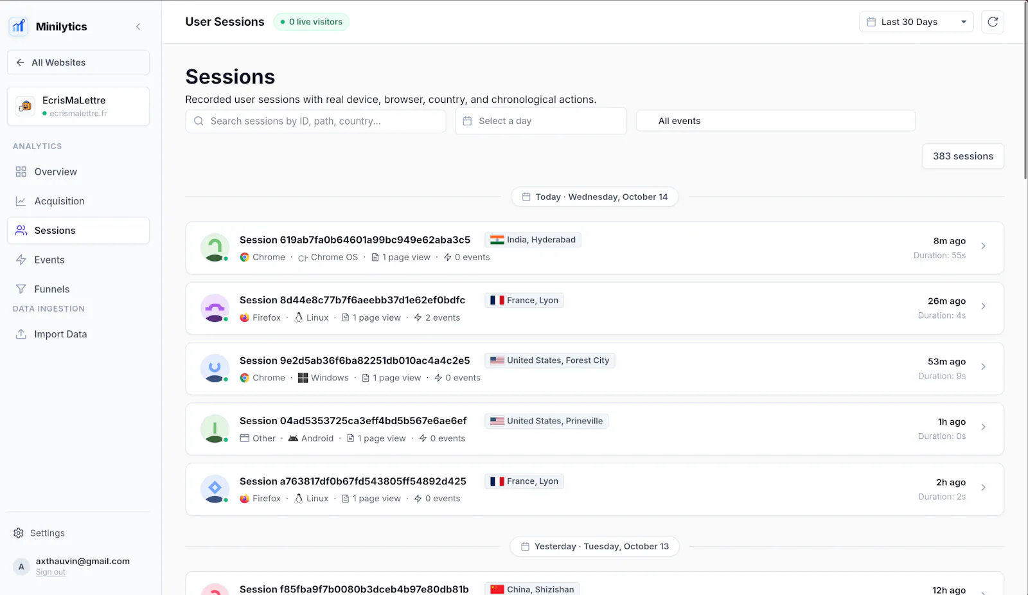1028x595 pixels.
Task: Open the All events filter dropdown
Action: 775,121
